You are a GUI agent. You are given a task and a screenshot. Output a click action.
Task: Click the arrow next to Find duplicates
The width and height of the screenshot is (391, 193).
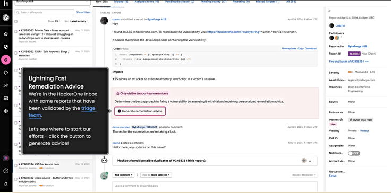pyautogui.click(x=367, y=62)
